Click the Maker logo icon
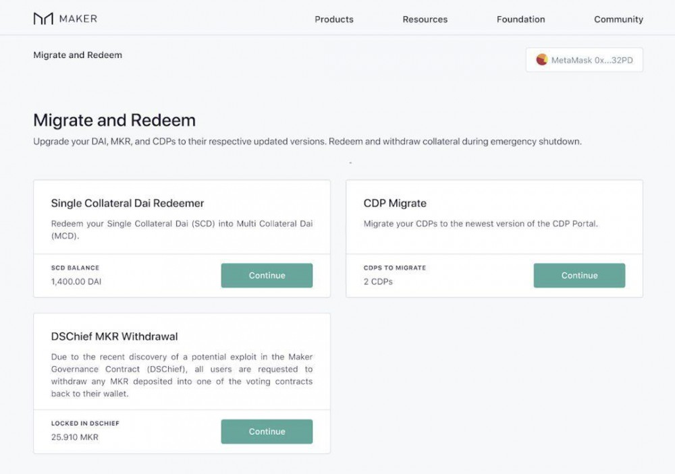 point(43,19)
